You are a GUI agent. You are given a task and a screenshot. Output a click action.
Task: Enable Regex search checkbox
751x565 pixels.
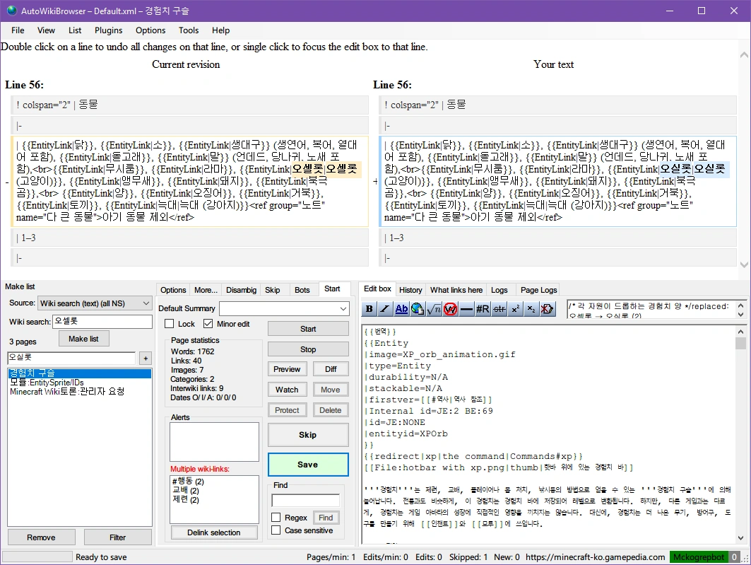276,518
